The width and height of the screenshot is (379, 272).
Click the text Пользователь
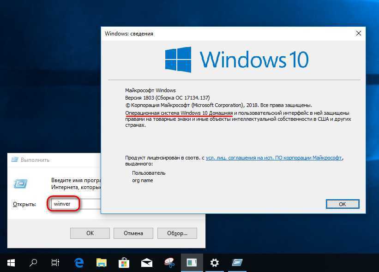149,173
